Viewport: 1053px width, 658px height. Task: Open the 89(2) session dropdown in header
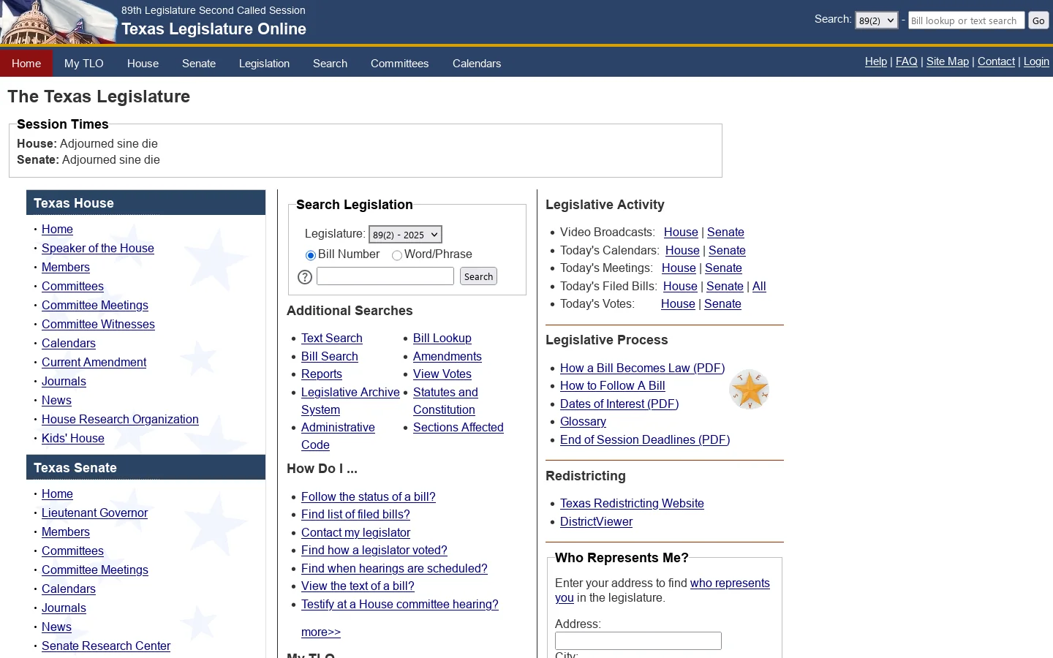876,20
